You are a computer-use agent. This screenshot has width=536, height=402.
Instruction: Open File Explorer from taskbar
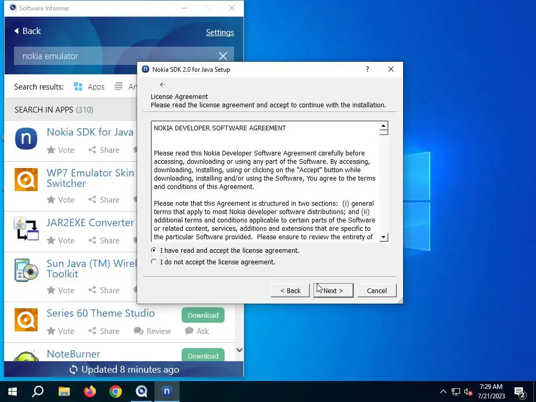point(64,392)
